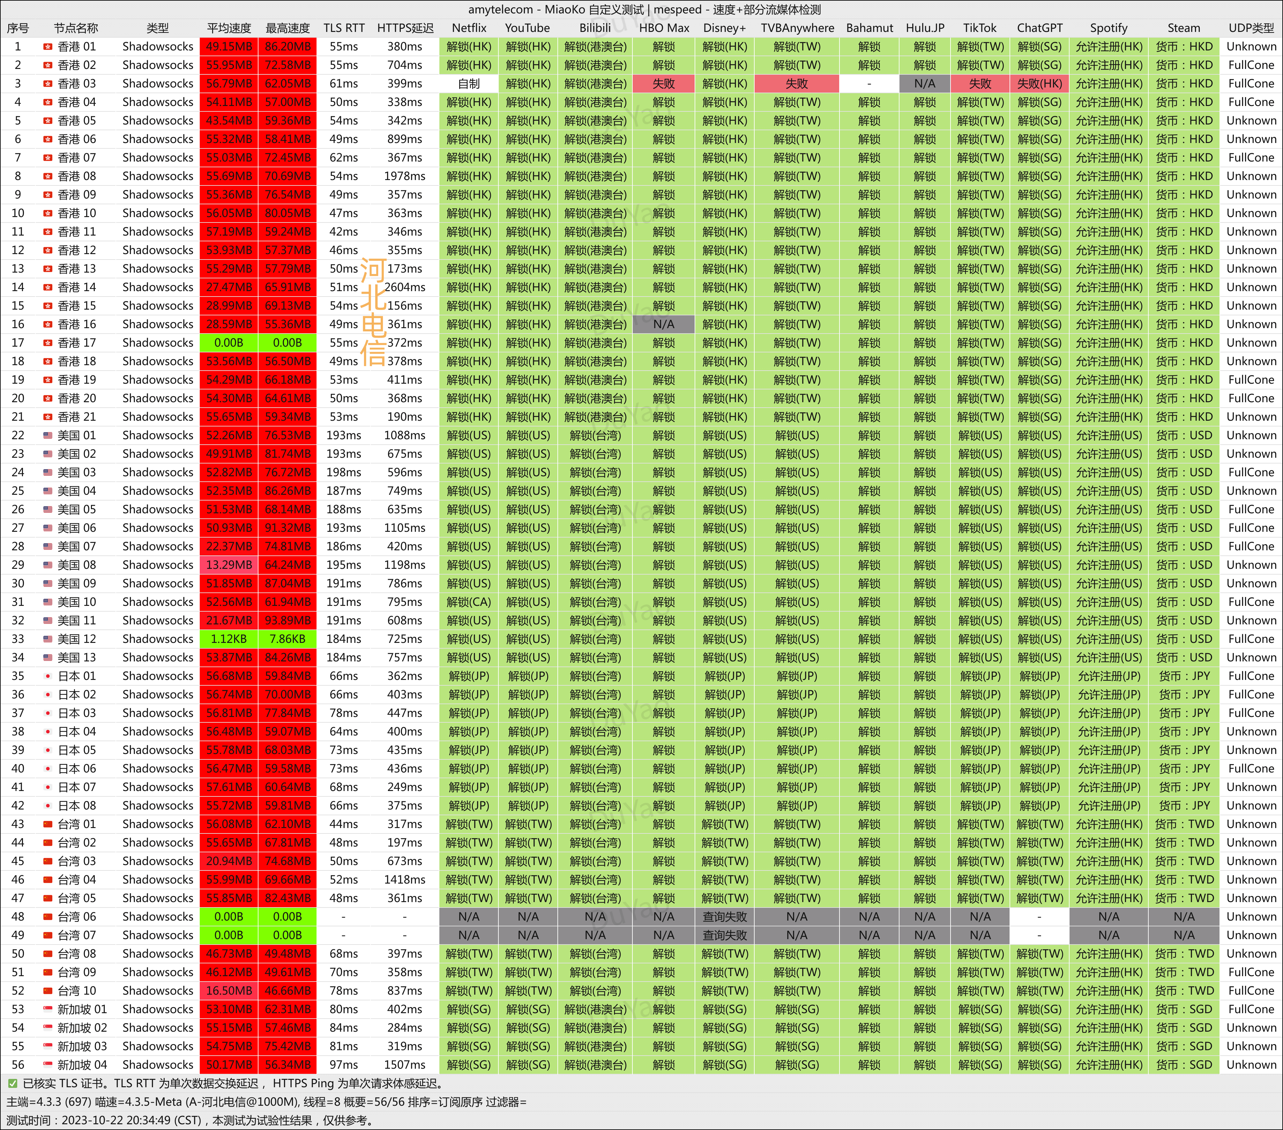Click the UDP类型 column header

[x=1251, y=28]
